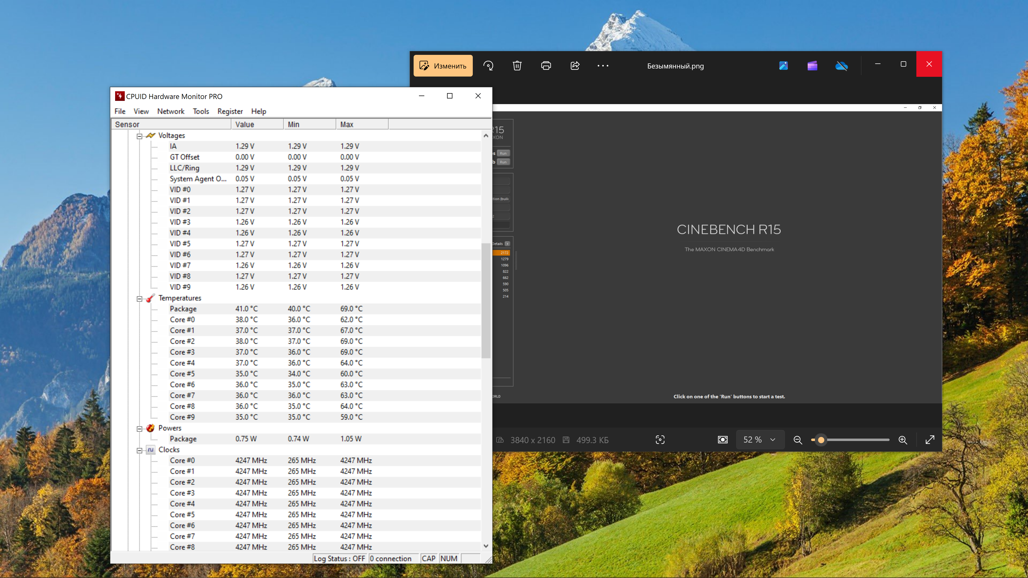Collapse the Voltages tree node

pyautogui.click(x=139, y=136)
